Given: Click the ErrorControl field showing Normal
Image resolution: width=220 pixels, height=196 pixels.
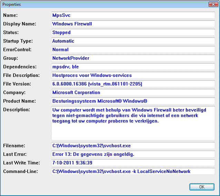Looking at the screenshot, I should click(133, 50).
